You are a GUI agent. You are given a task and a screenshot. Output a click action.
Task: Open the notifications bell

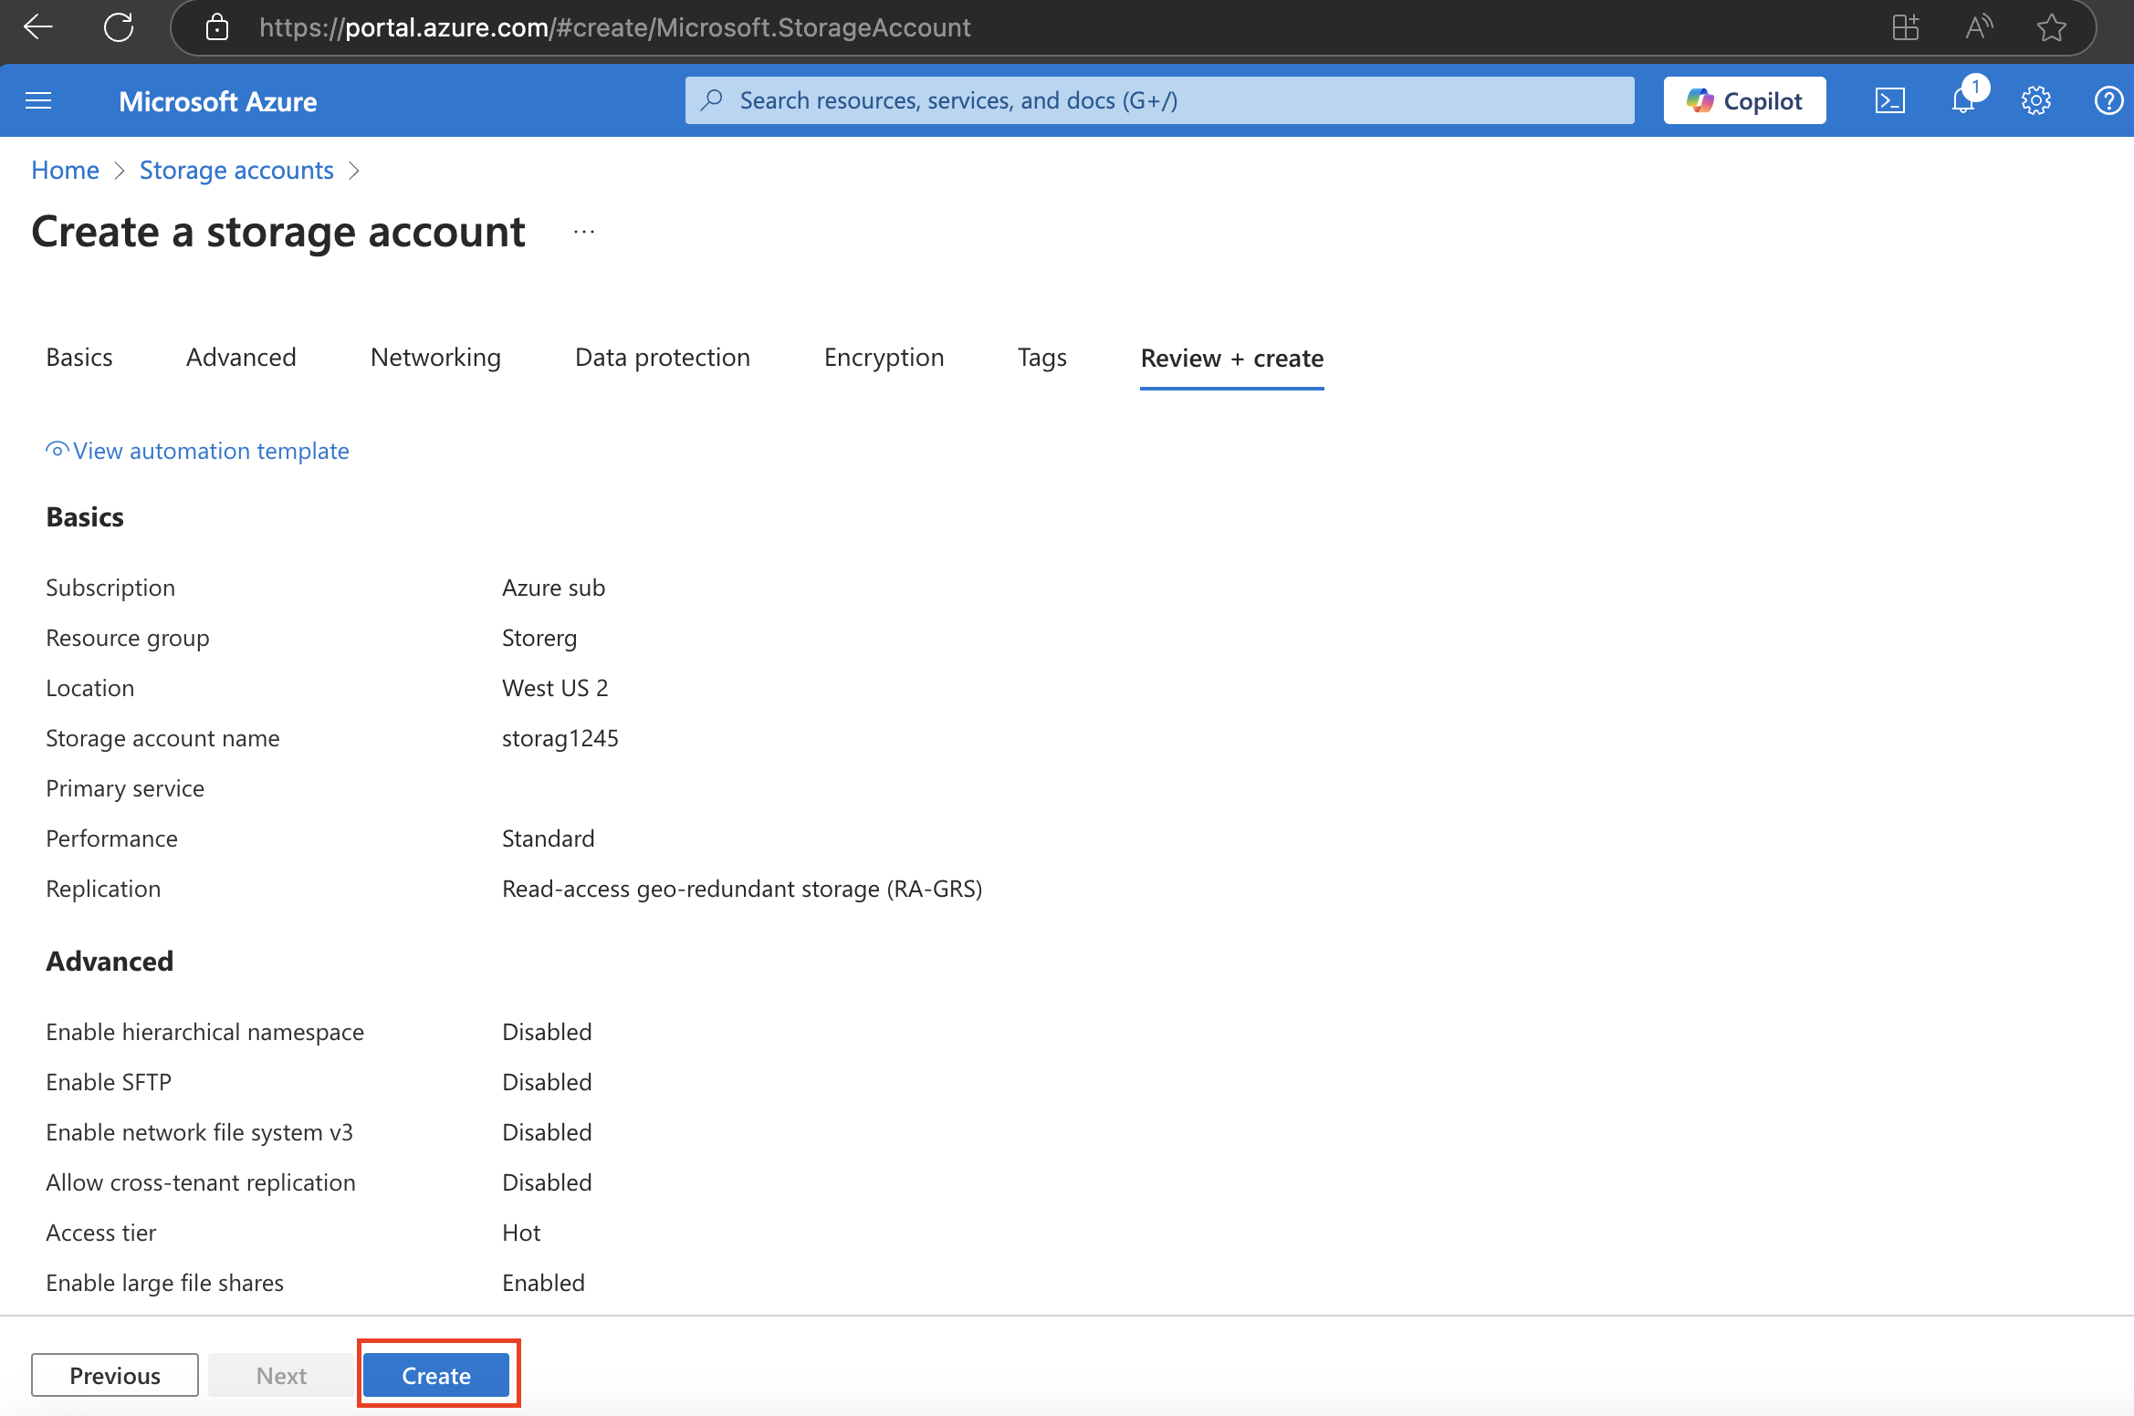[1963, 100]
